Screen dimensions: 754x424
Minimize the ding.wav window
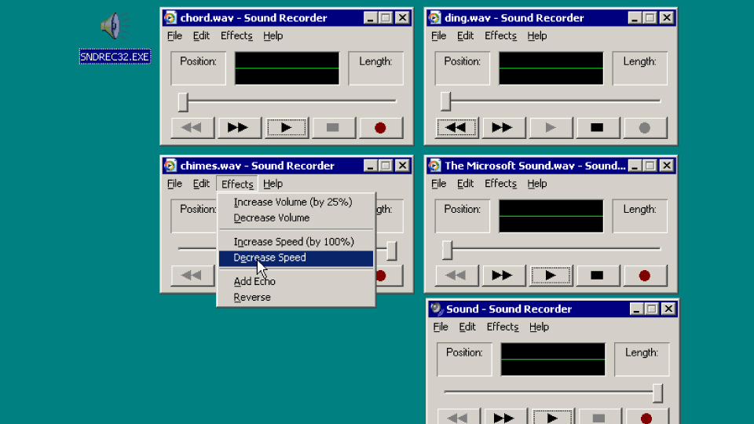pos(635,18)
